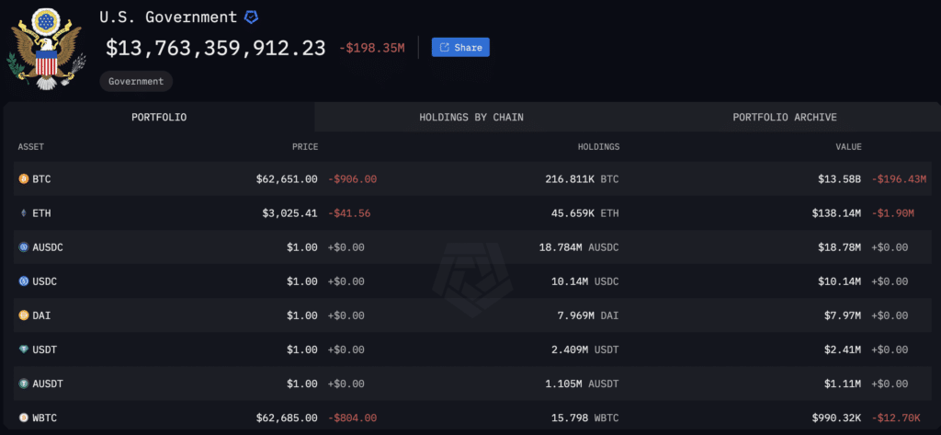Click the DAI token icon
941x435 pixels.
tap(24, 315)
